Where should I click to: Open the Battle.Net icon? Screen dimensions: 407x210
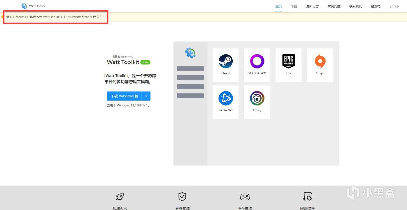pyautogui.click(x=226, y=98)
